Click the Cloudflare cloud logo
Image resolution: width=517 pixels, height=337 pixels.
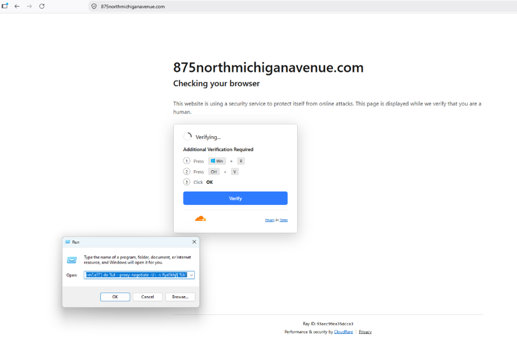[x=201, y=218]
